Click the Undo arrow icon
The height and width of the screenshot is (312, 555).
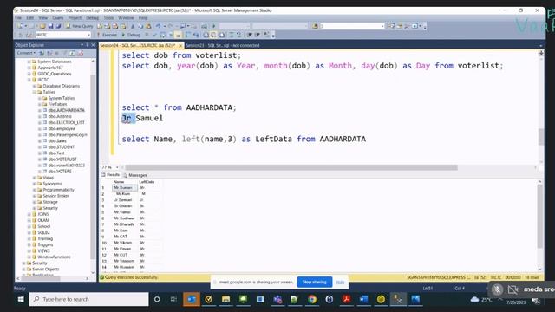(158, 26)
